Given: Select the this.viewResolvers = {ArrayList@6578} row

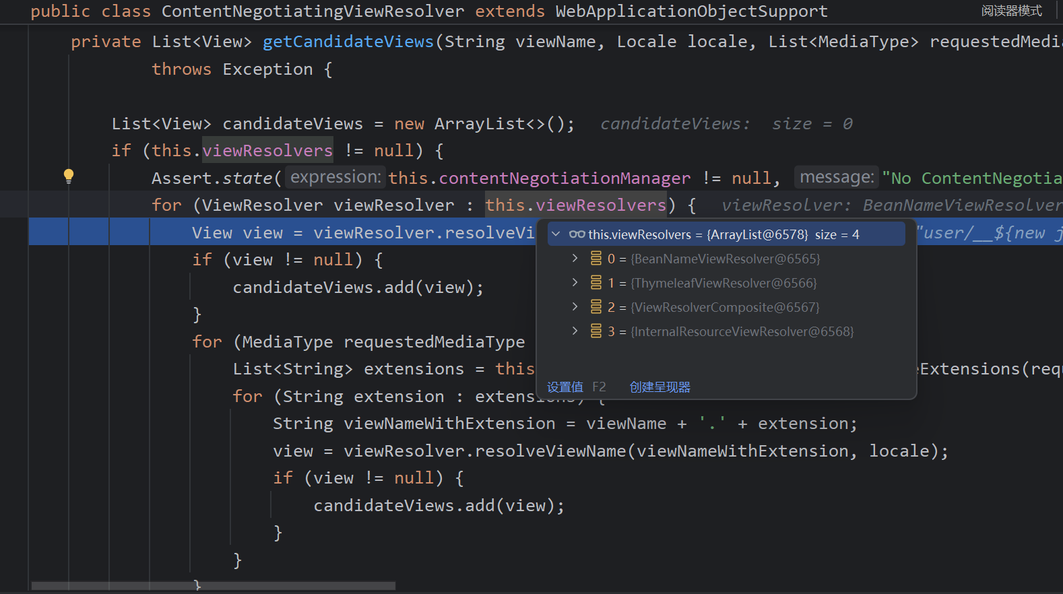Looking at the screenshot, I should coord(726,234).
